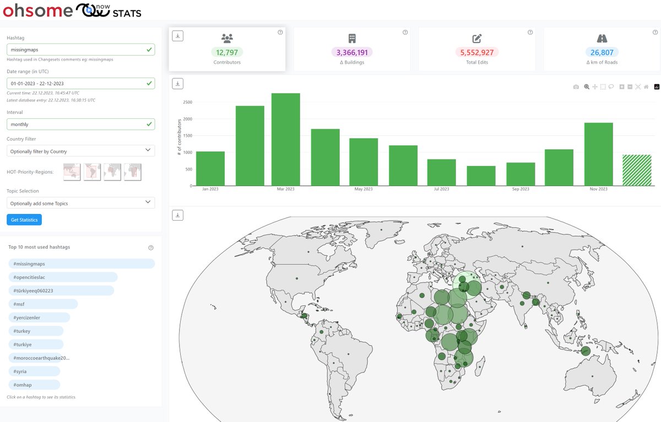Click the hatched December 2023 bar
Image resolution: width=661 pixels, height=422 pixels.
pyautogui.click(x=637, y=170)
